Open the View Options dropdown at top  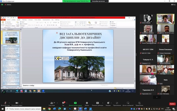(100, 1)
